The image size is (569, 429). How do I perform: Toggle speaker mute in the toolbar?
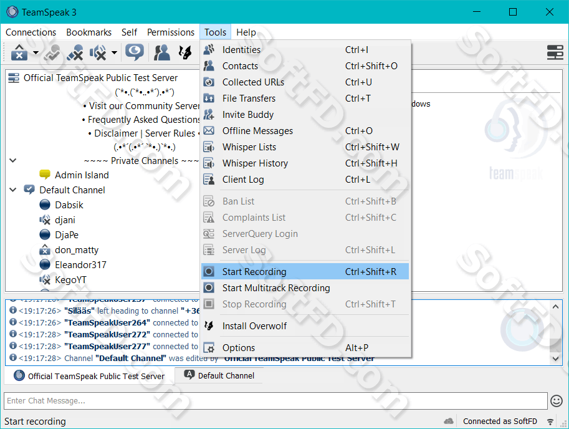(x=98, y=52)
